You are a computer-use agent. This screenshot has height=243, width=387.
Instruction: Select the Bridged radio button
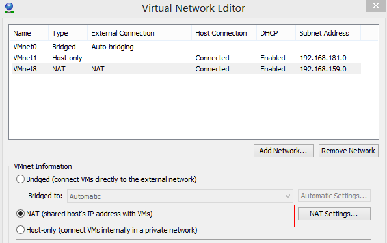(20, 179)
